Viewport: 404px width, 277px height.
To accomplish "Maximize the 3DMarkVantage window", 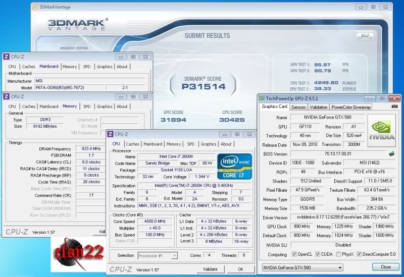I will [x=373, y=7].
